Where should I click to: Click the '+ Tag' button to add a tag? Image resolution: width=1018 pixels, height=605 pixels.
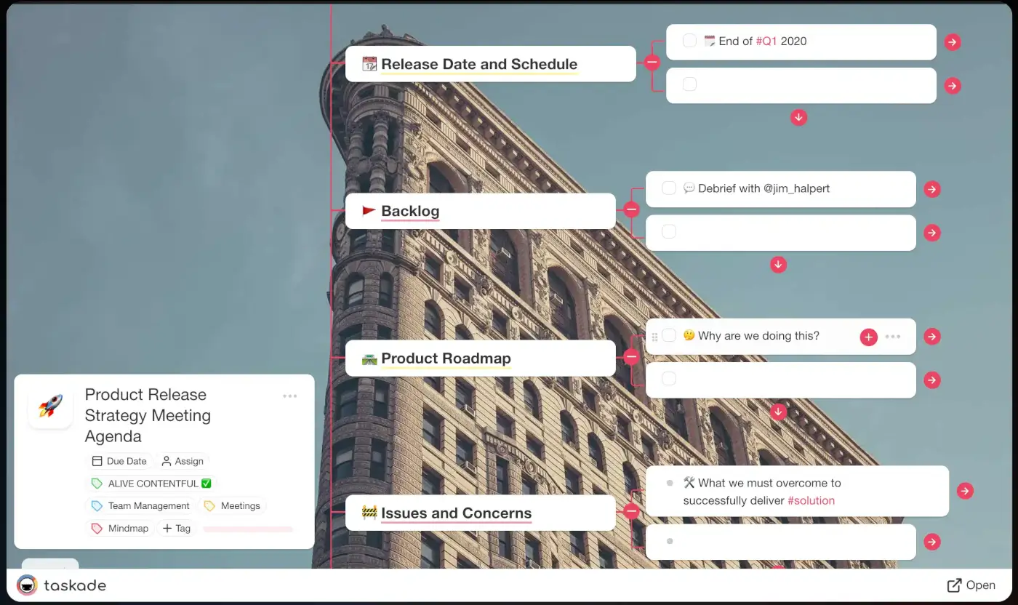pyautogui.click(x=176, y=528)
